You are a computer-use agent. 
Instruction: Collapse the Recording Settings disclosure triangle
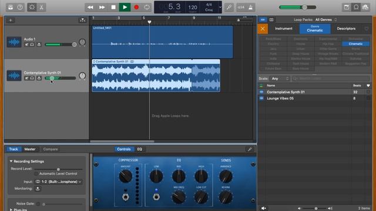pyautogui.click(x=11, y=161)
